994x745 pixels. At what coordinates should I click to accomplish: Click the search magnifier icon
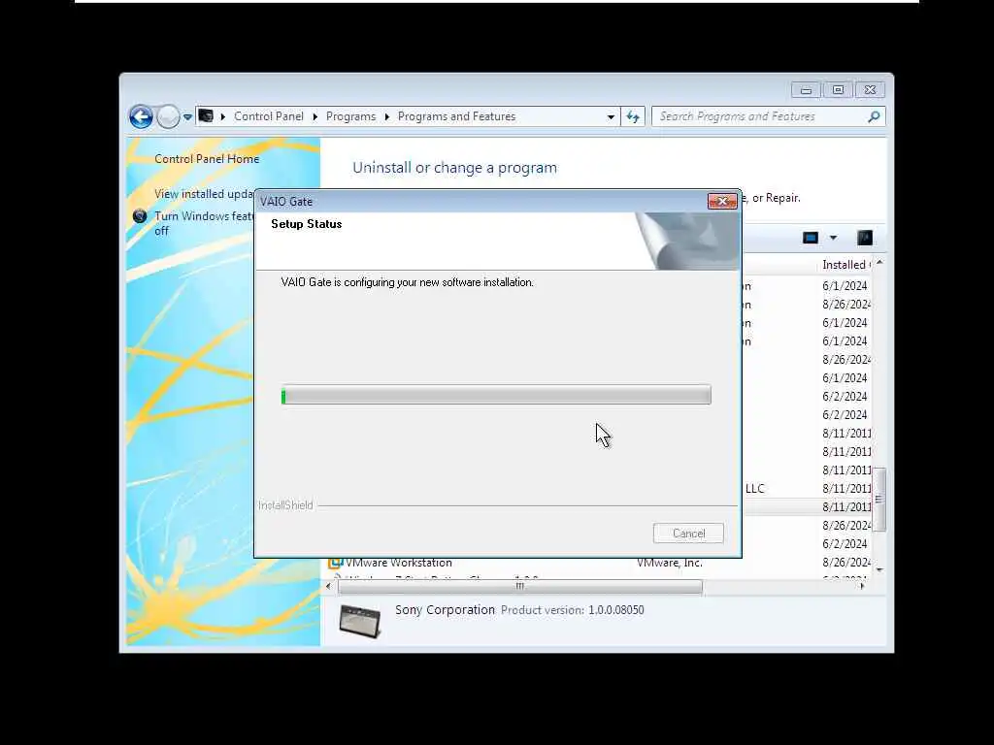coord(874,116)
